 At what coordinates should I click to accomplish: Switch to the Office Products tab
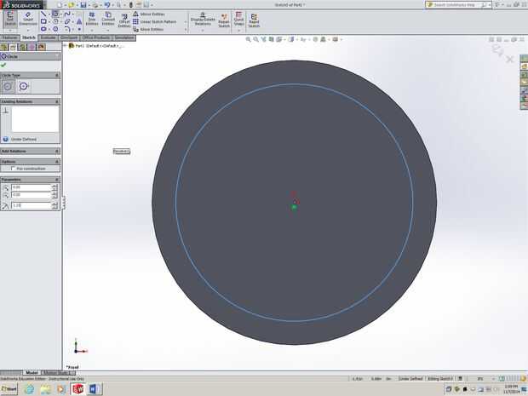pos(95,37)
